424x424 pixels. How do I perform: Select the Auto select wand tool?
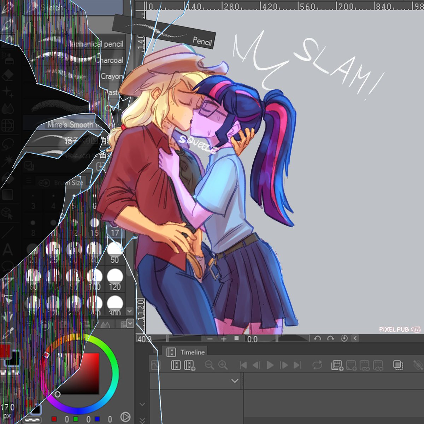click(x=7, y=161)
